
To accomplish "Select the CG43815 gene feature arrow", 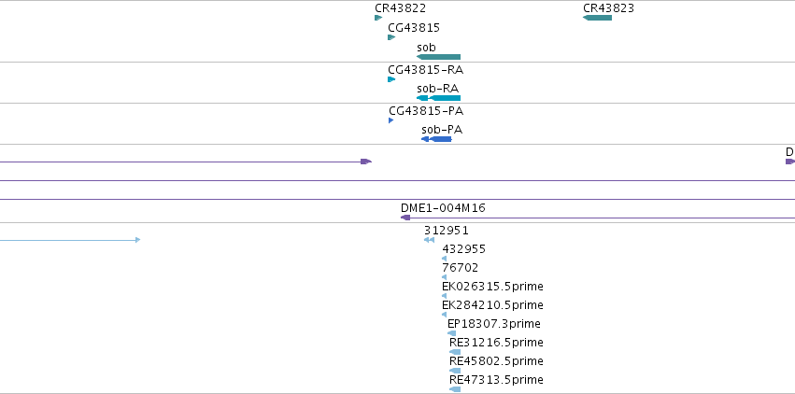I will coord(391,37).
